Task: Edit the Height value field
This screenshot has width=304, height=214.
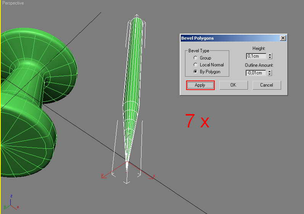Action: [x=256, y=56]
